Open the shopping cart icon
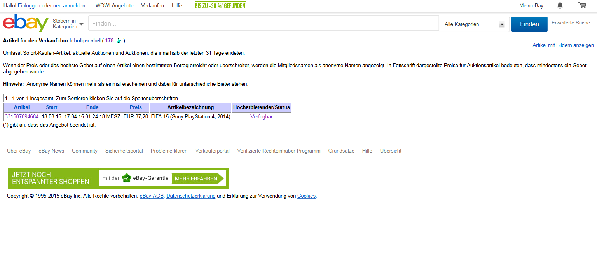This screenshot has height=260, width=597. coord(582,5)
